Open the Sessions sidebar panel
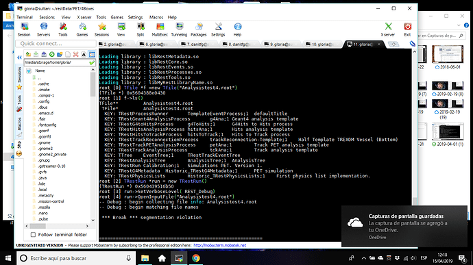 (19, 75)
